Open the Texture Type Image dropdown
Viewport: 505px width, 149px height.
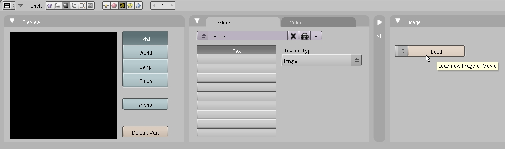(322, 61)
